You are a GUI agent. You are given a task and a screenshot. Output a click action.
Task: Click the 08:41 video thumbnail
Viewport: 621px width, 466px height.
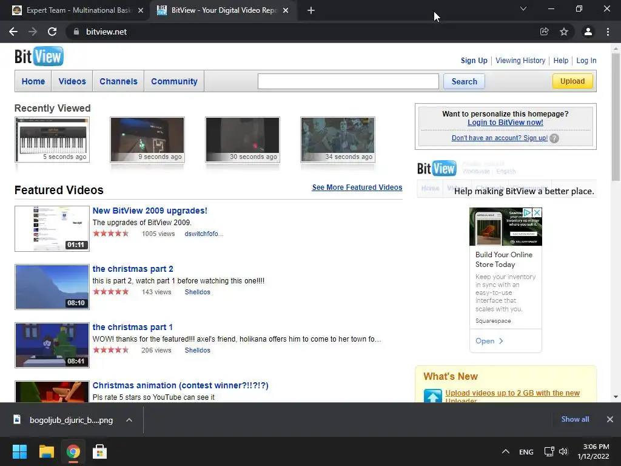click(52, 345)
